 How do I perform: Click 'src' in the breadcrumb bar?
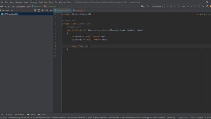[x=9, y=6]
